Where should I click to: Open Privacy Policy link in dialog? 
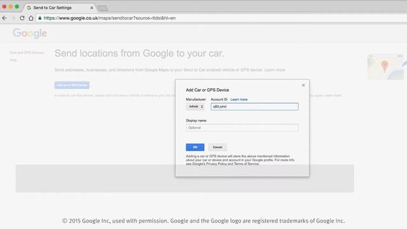click(216, 164)
